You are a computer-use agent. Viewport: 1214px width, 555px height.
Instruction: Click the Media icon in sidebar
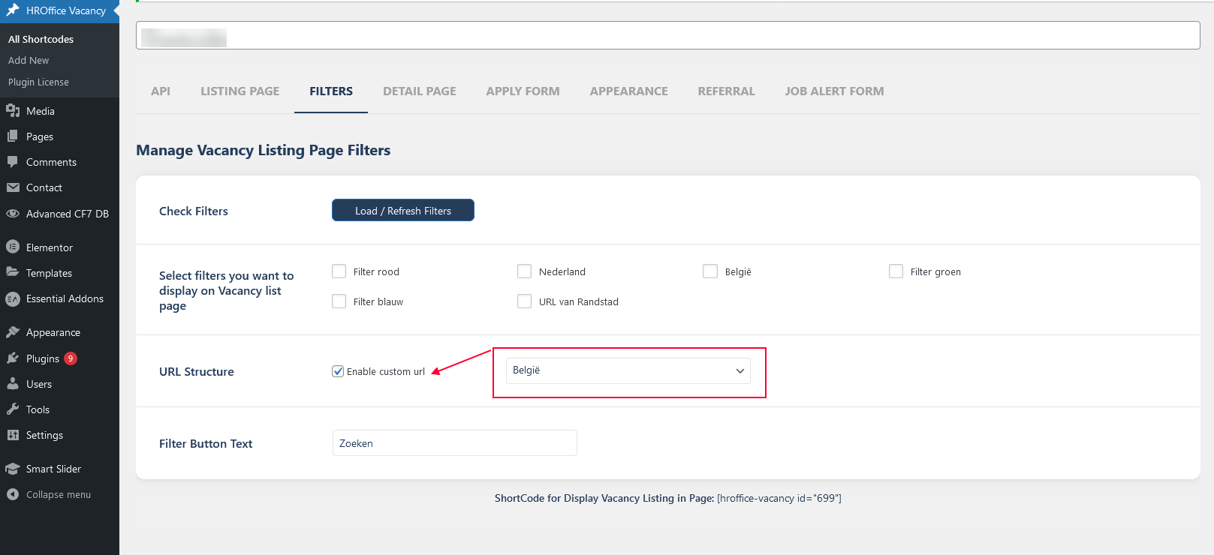pyautogui.click(x=13, y=111)
